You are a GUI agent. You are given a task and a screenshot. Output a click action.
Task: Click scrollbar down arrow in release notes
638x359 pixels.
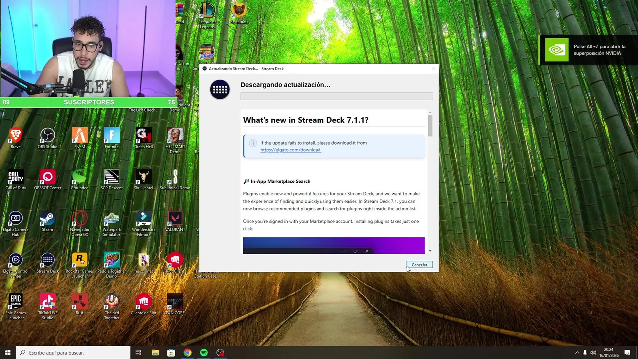[430, 251]
